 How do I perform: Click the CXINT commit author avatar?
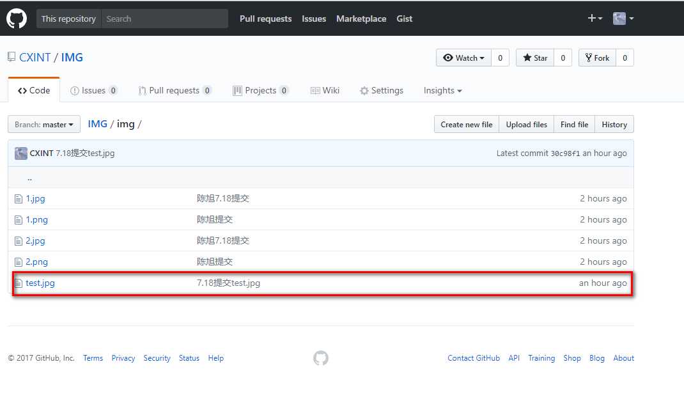click(x=21, y=153)
